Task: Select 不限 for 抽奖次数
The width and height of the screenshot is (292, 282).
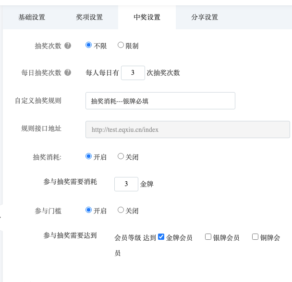Action: pyautogui.click(x=88, y=45)
